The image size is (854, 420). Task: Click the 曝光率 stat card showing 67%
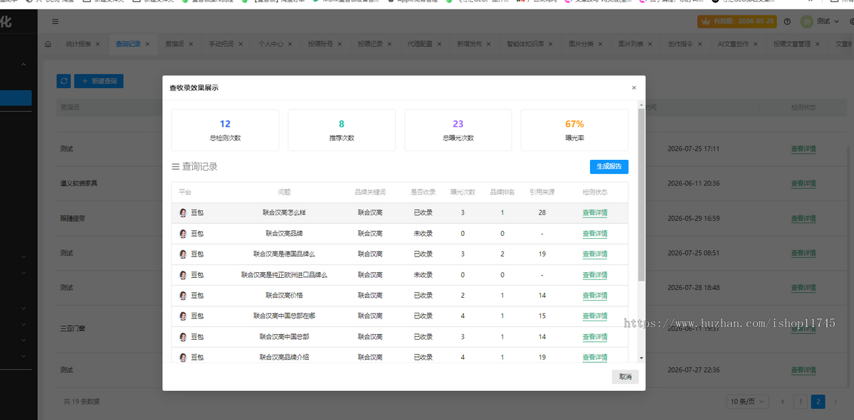574,130
